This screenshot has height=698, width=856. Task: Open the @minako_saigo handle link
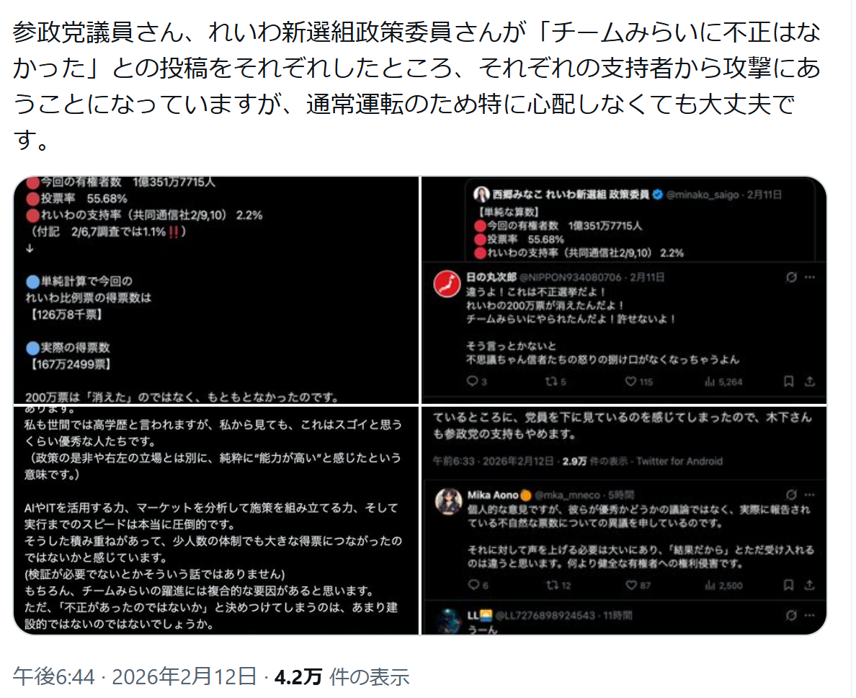tap(703, 195)
